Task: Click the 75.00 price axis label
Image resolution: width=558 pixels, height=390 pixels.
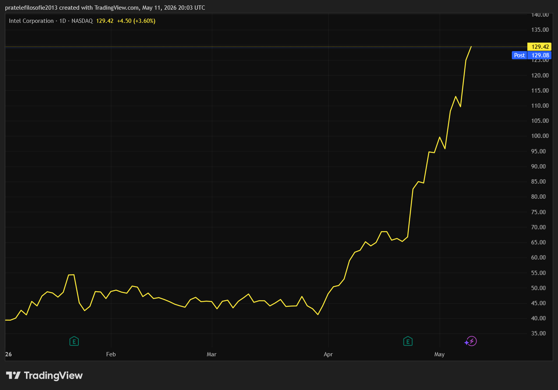Action: pos(538,212)
